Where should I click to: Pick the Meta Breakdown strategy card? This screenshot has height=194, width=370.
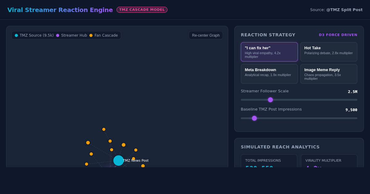point(269,74)
